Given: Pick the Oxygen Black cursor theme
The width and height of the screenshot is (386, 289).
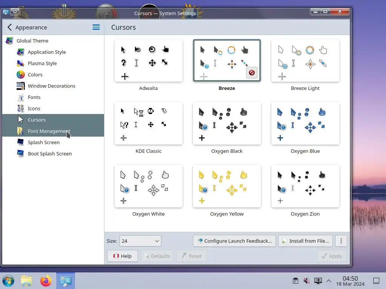Looking at the screenshot, I should point(227,123).
